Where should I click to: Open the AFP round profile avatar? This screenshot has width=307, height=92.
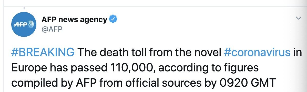(x=24, y=24)
